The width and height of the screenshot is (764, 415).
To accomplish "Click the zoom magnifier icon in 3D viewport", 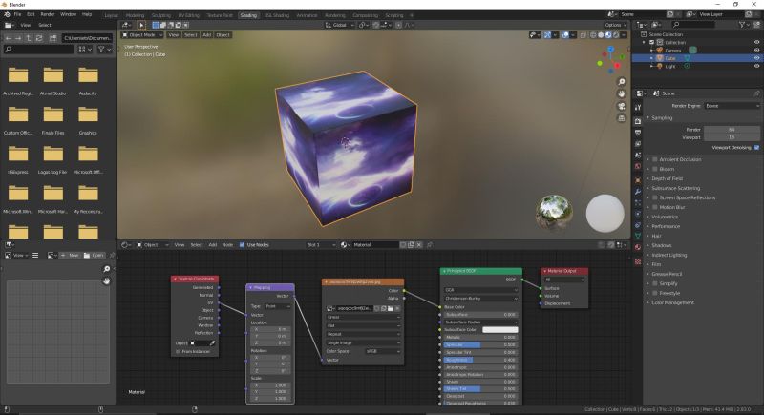I will click(x=622, y=82).
